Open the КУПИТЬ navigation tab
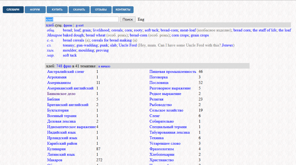The height and width of the screenshot is (165, 296). pyautogui.click(x=57, y=10)
